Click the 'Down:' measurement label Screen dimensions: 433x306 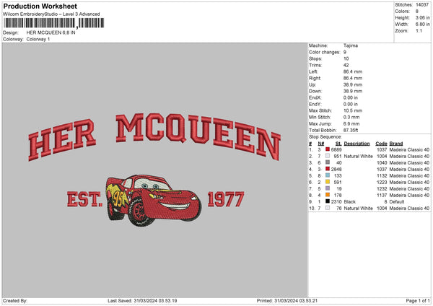pyautogui.click(x=315, y=91)
